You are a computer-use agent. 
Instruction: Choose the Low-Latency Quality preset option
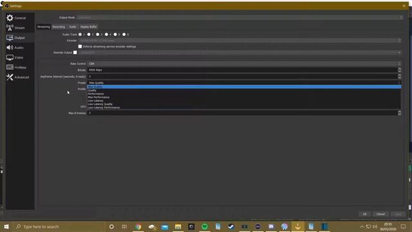coord(244,104)
